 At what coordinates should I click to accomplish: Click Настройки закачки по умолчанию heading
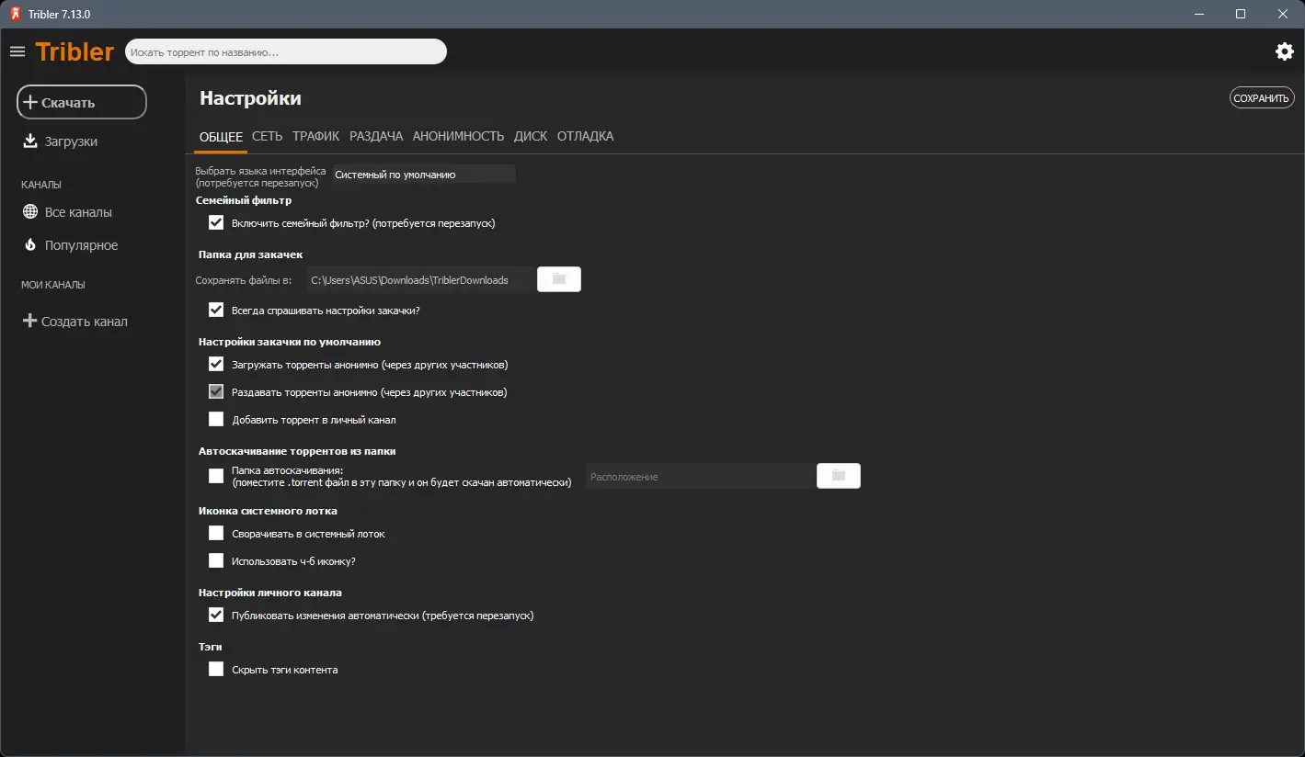coord(290,342)
